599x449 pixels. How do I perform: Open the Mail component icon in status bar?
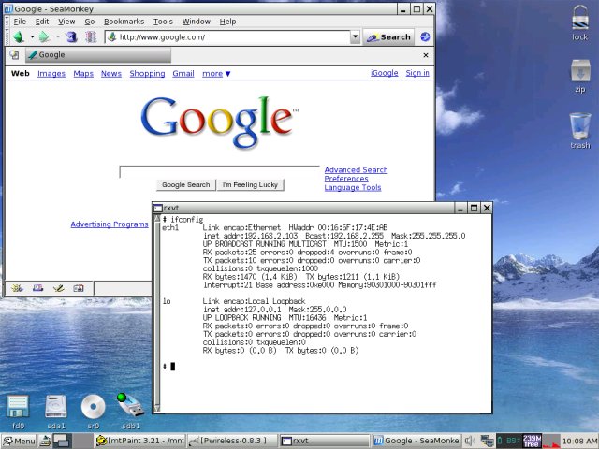coord(37,288)
